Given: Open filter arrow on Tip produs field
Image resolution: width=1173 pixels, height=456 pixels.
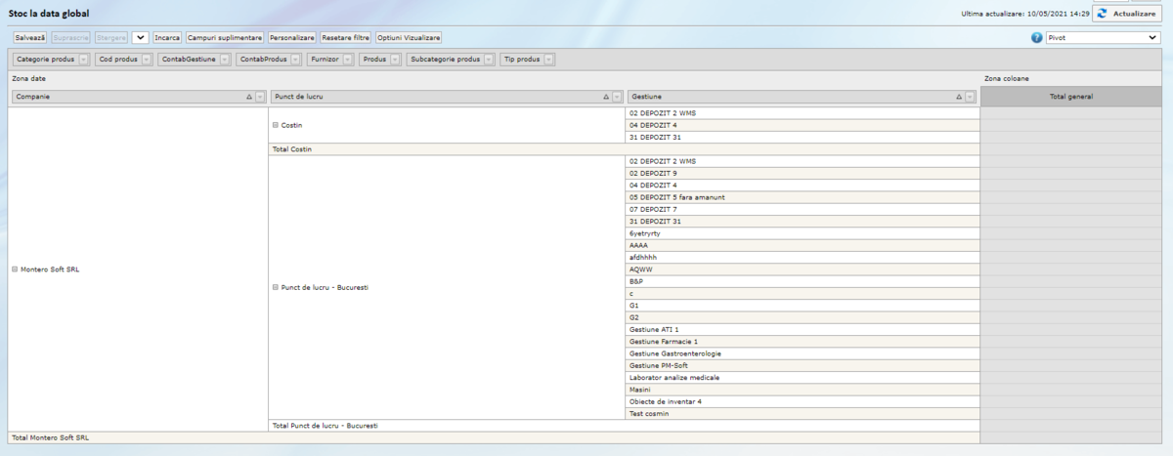Looking at the screenshot, I should pyautogui.click(x=549, y=60).
